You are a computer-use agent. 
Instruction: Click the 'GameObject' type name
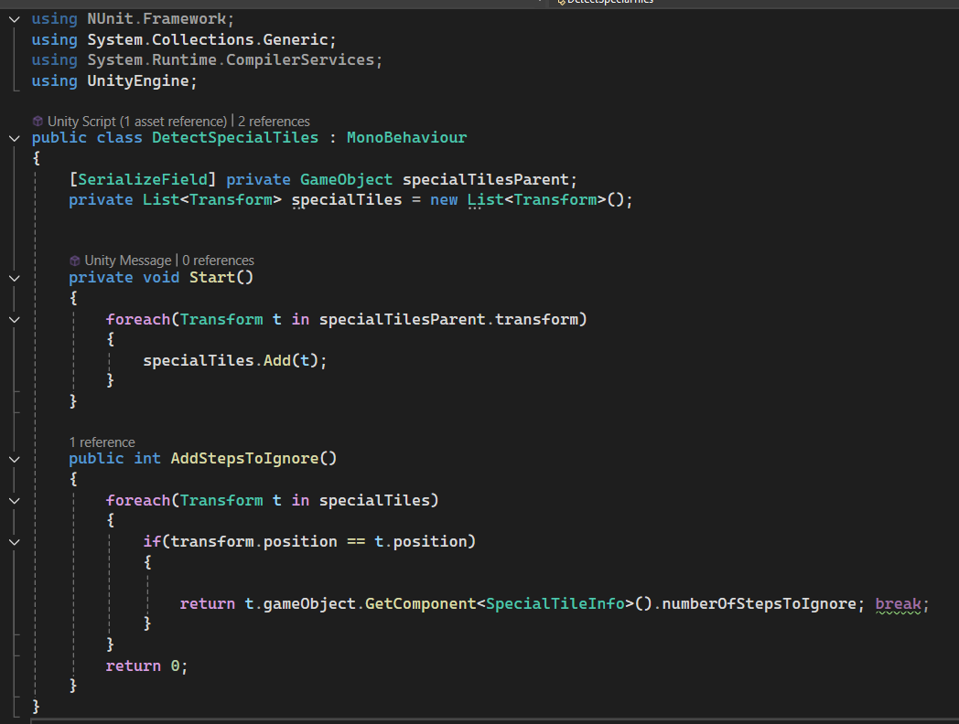[x=346, y=179]
